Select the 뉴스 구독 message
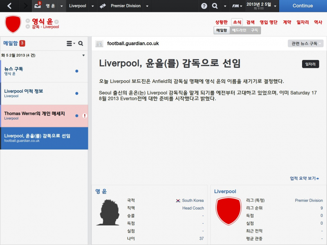 tap(44, 71)
